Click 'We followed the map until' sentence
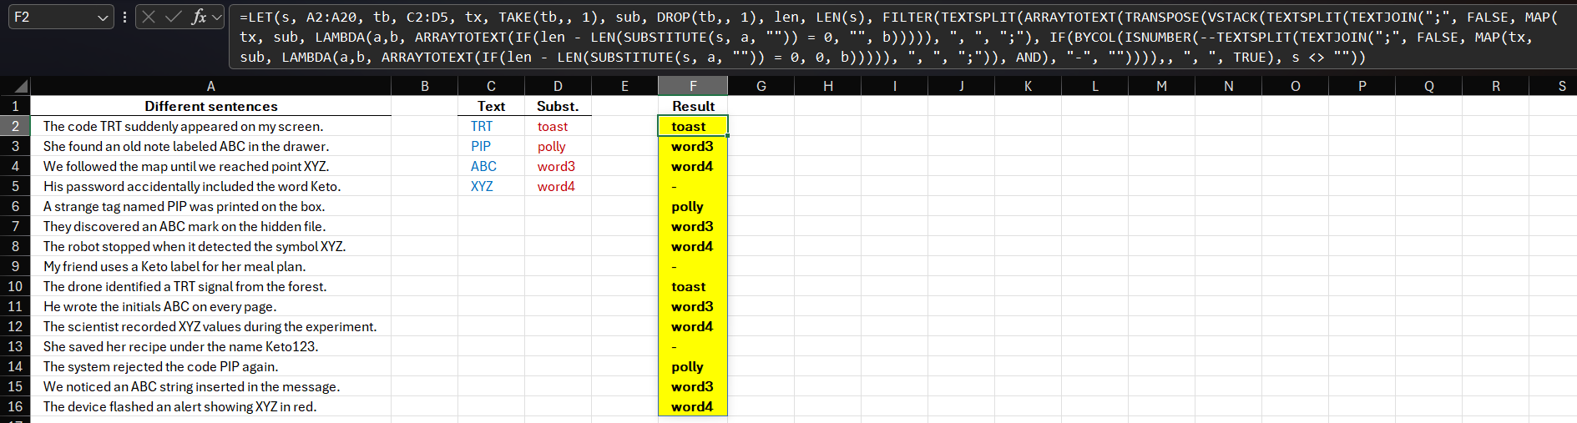 211,166
